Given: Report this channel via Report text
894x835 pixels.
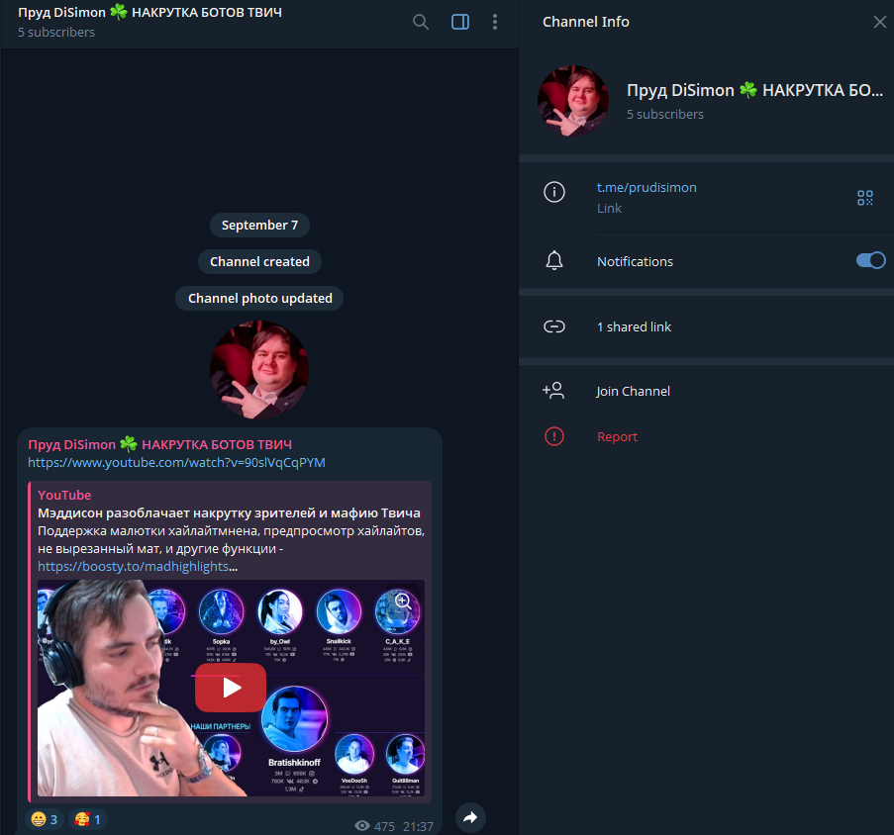Looking at the screenshot, I should (x=617, y=437).
